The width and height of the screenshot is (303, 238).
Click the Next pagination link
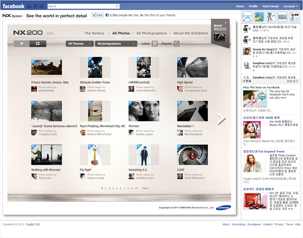(x=146, y=188)
